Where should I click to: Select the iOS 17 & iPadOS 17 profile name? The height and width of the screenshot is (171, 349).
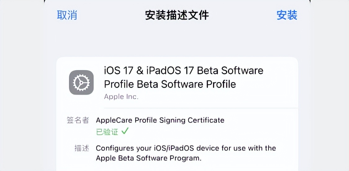click(184, 71)
